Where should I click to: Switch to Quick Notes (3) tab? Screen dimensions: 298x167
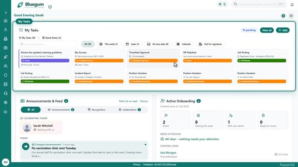[x=52, y=38]
